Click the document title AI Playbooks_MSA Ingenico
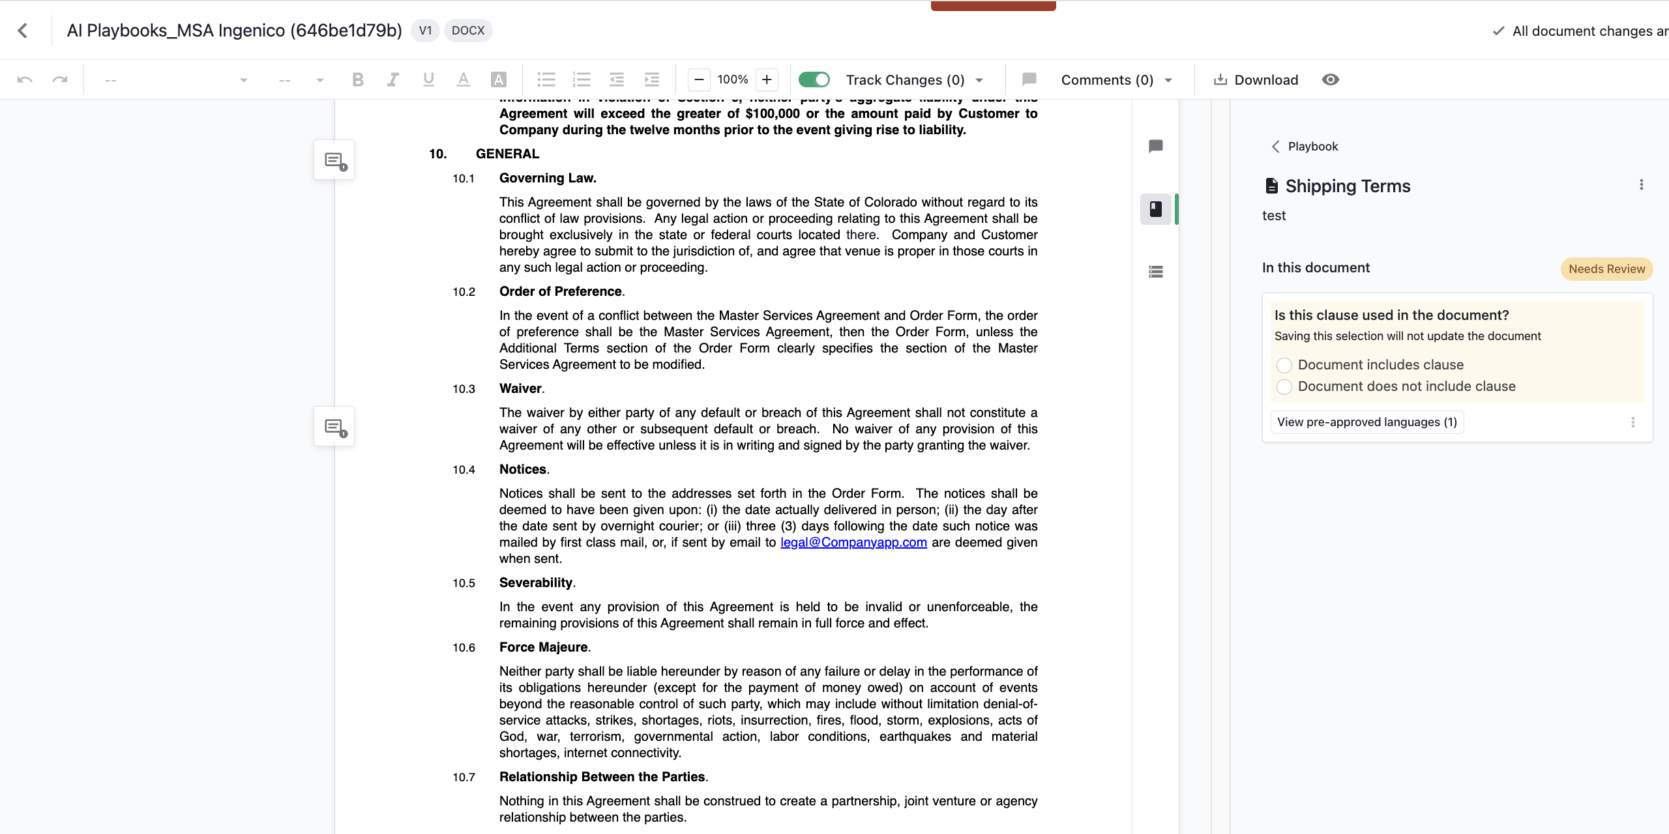Image resolution: width=1669 pixels, height=834 pixels. tap(234, 31)
